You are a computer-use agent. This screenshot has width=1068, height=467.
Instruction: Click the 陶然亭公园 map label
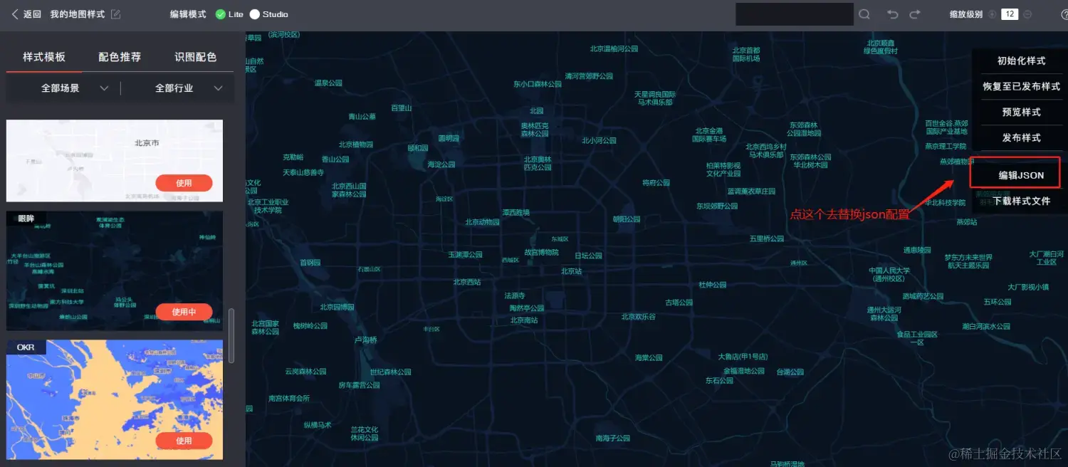526,308
